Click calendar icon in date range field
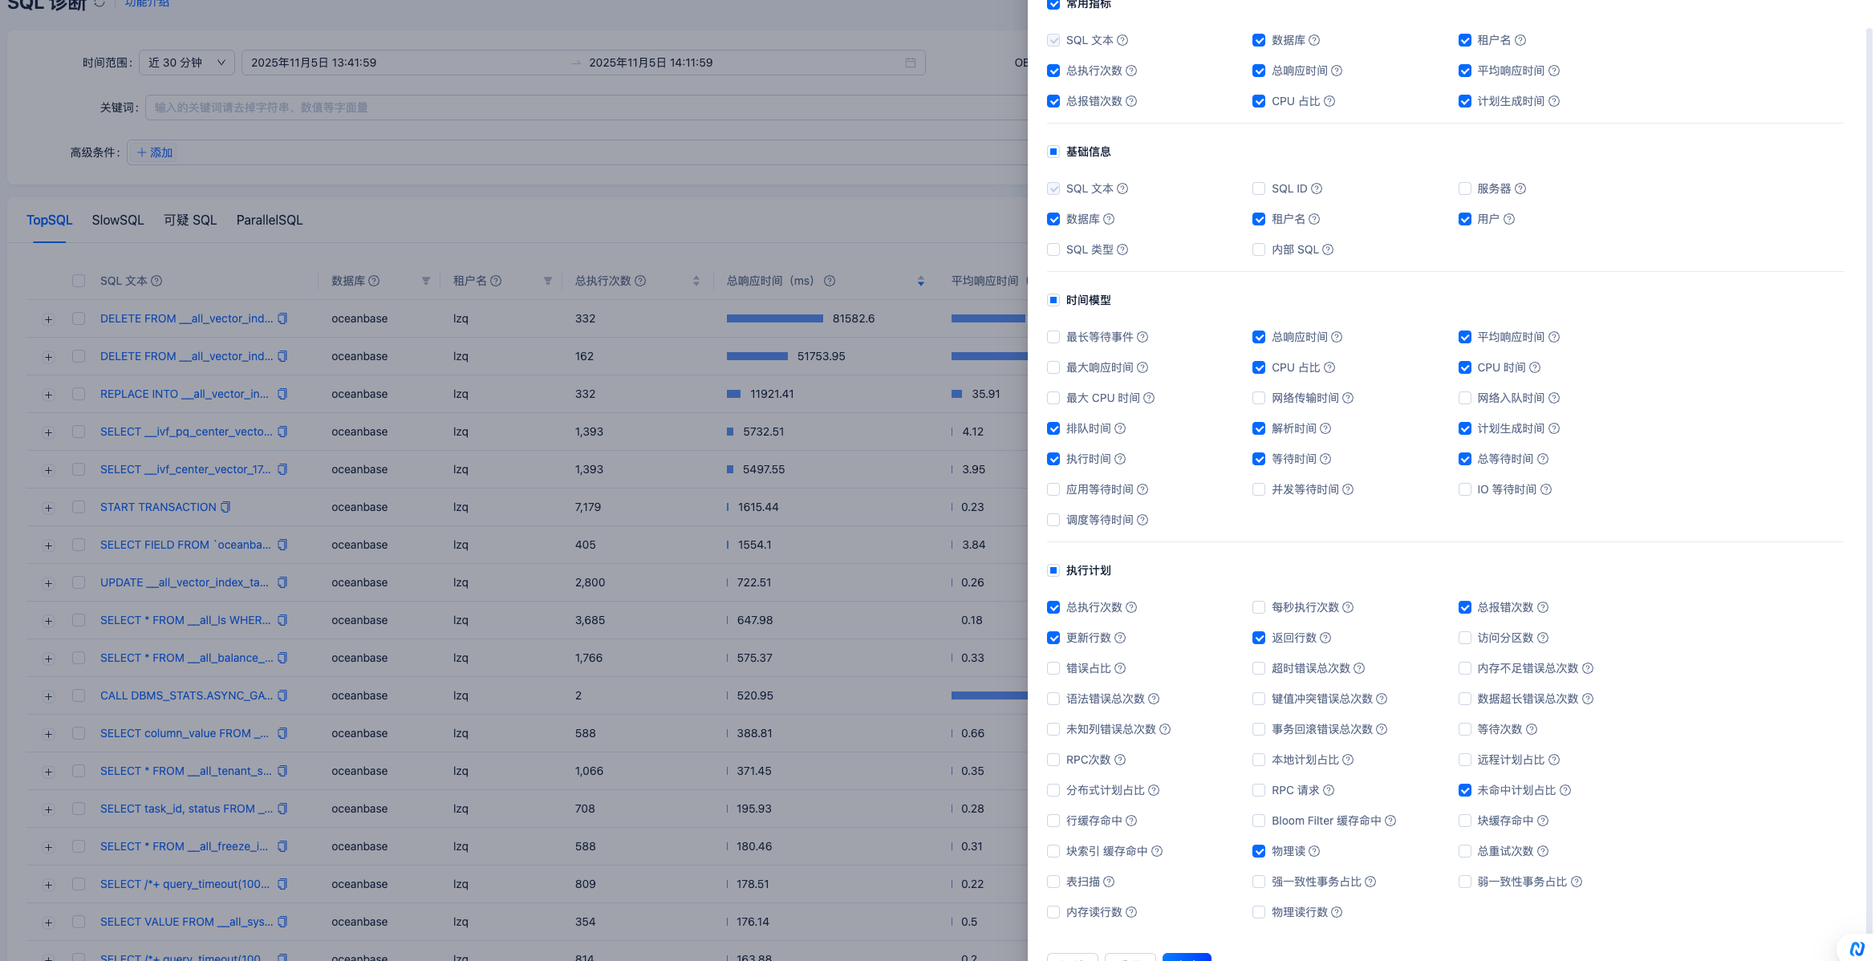 (x=911, y=63)
